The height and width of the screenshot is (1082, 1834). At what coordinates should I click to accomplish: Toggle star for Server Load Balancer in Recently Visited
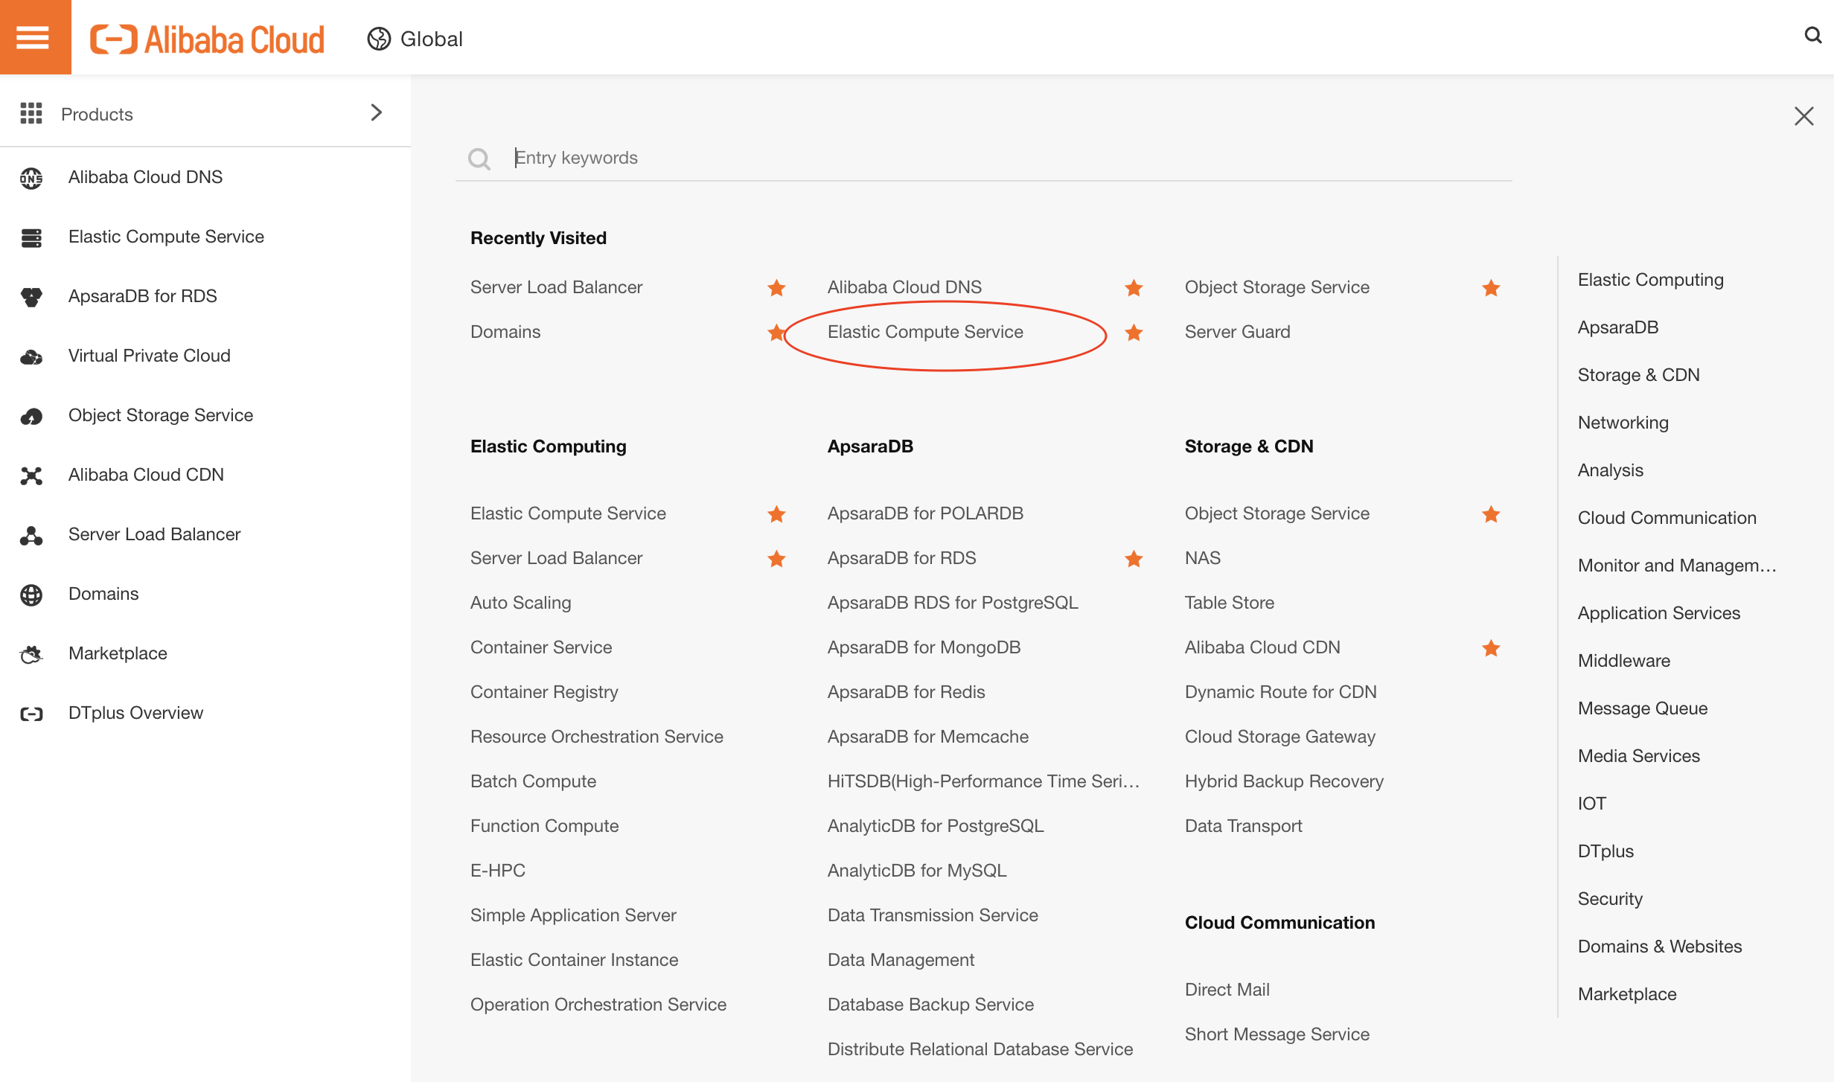[776, 287]
